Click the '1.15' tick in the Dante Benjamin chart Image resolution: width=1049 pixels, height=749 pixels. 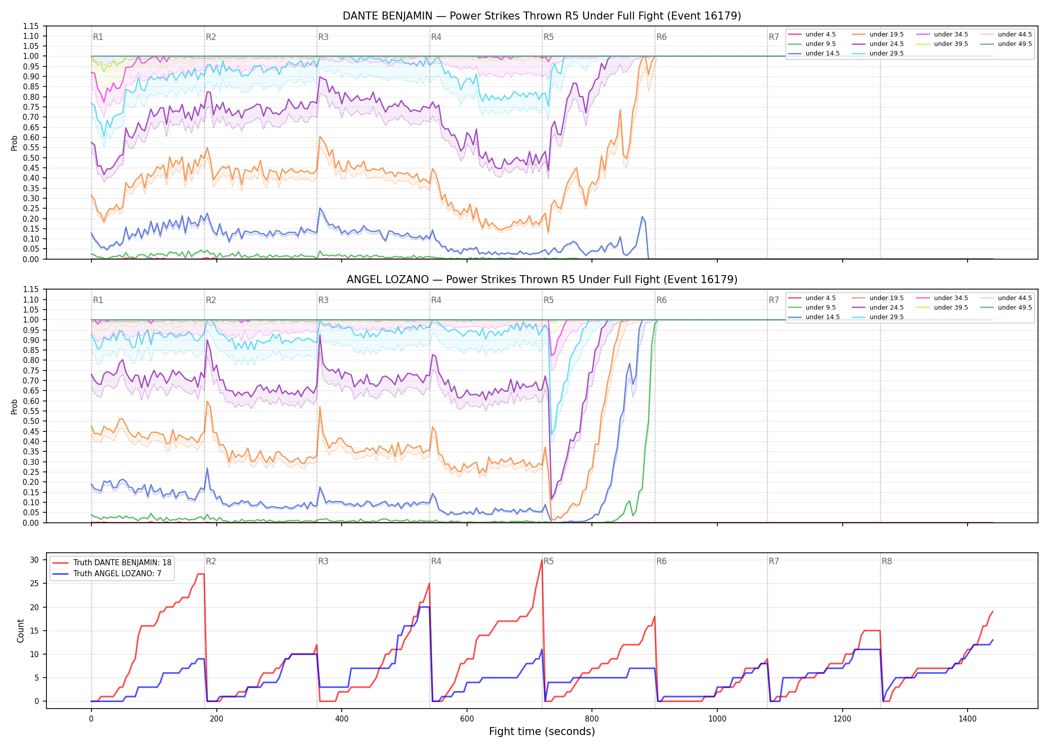pos(31,26)
